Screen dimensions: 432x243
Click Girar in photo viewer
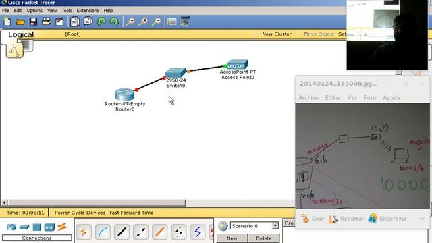(313, 219)
